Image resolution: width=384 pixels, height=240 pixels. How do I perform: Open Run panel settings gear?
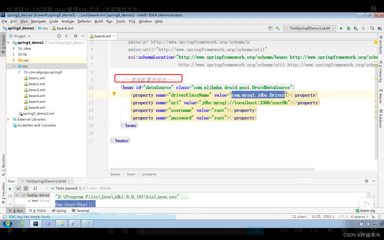(367, 181)
